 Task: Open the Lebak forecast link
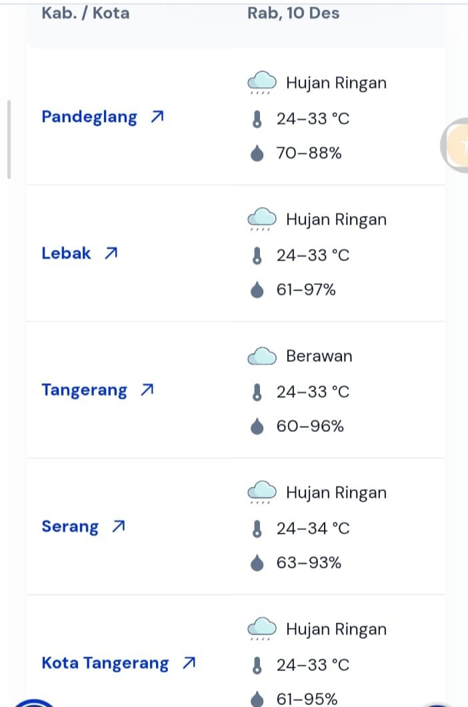click(x=66, y=253)
